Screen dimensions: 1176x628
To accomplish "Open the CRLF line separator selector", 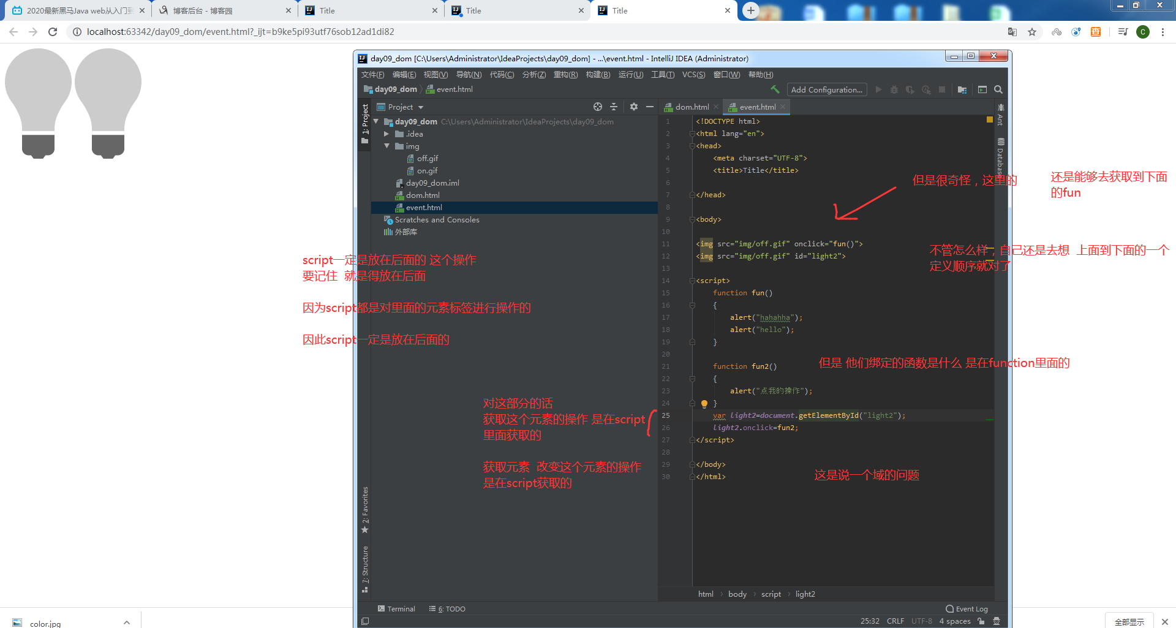I will click(x=895, y=621).
